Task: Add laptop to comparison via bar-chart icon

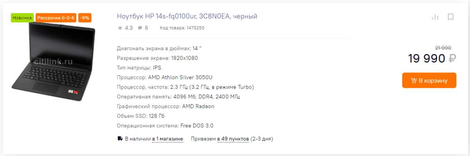Action: (435, 17)
